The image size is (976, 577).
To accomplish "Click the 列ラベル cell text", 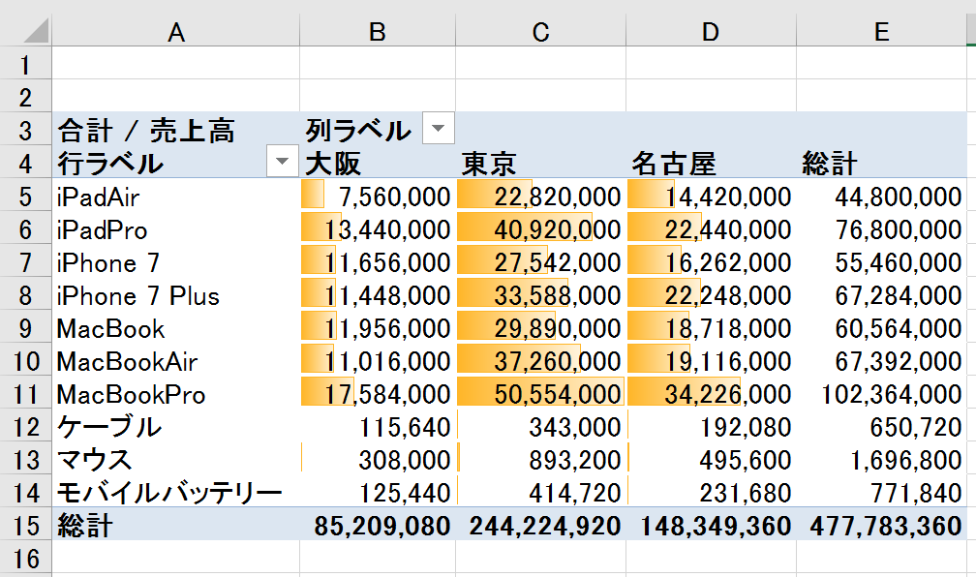I will pos(358,130).
